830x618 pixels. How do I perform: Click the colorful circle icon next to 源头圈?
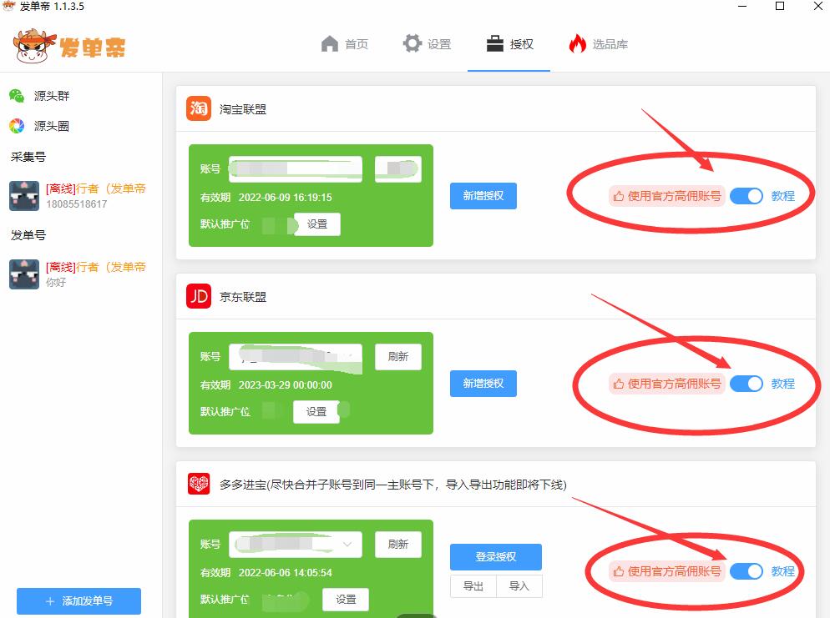point(17,126)
